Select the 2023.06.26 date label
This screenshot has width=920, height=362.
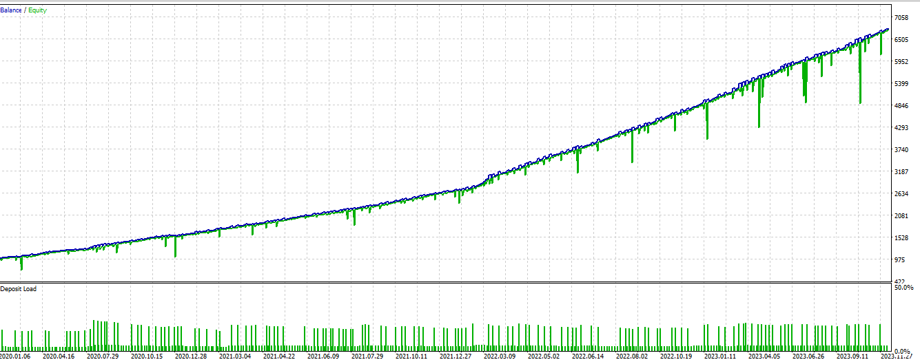point(808,356)
